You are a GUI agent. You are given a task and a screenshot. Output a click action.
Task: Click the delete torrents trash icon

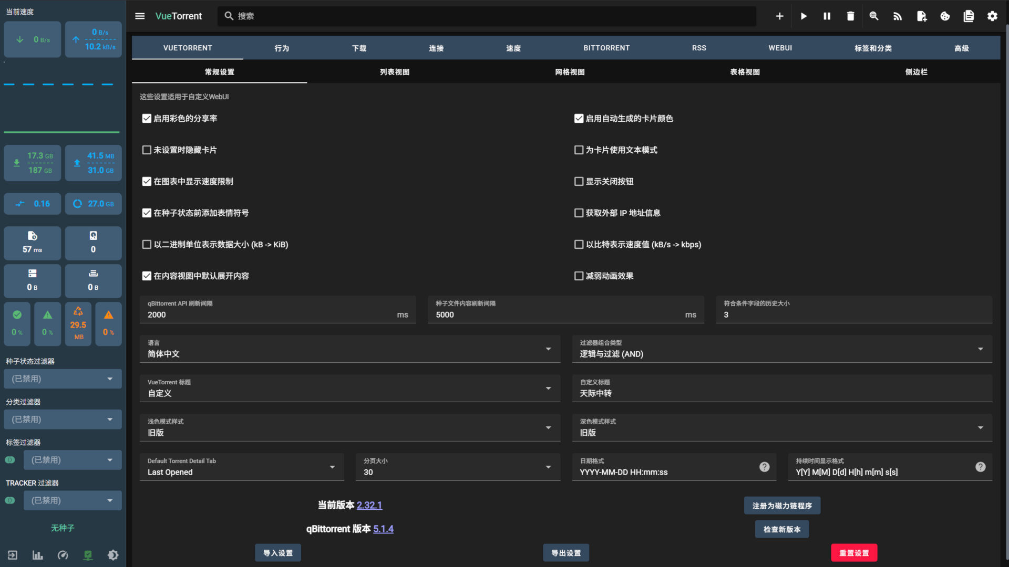(850, 16)
